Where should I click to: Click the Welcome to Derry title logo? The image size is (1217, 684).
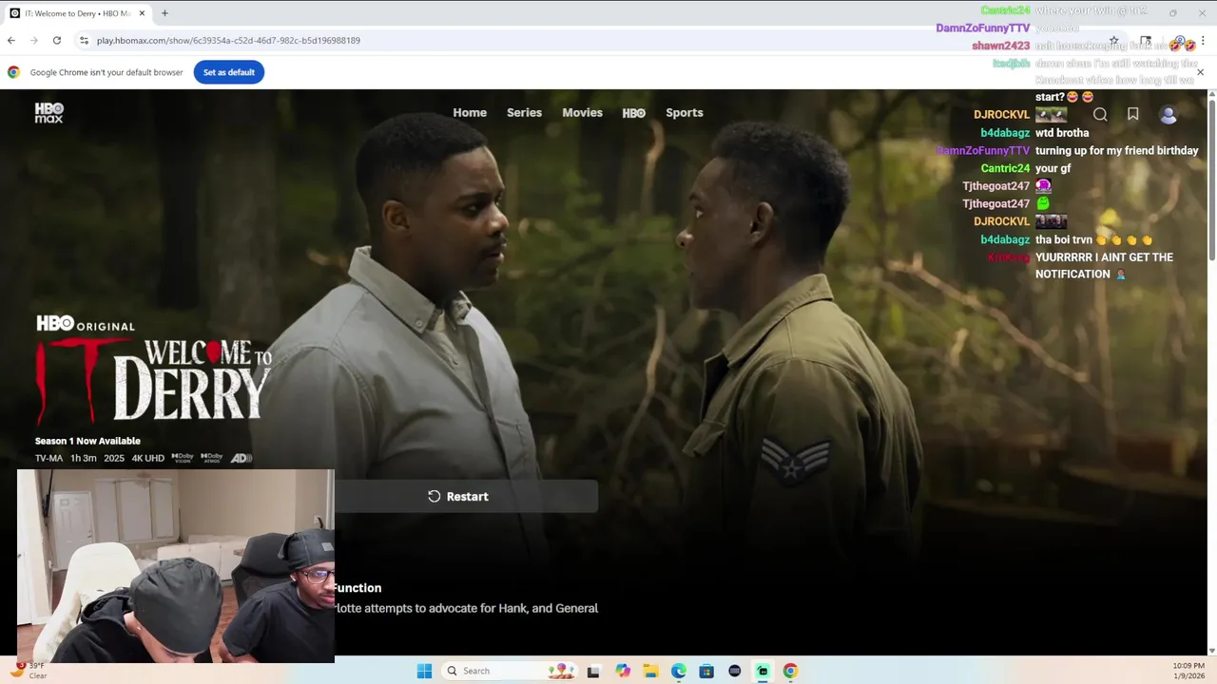[x=154, y=382]
